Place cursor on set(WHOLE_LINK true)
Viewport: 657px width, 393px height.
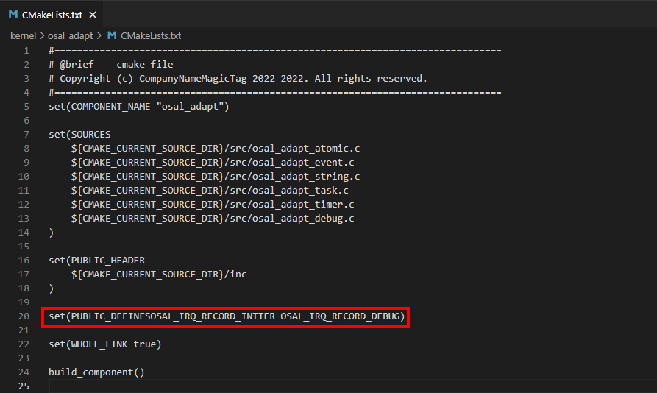[104, 344]
